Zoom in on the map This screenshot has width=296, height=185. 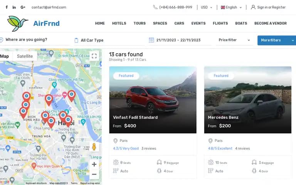tap(94, 164)
